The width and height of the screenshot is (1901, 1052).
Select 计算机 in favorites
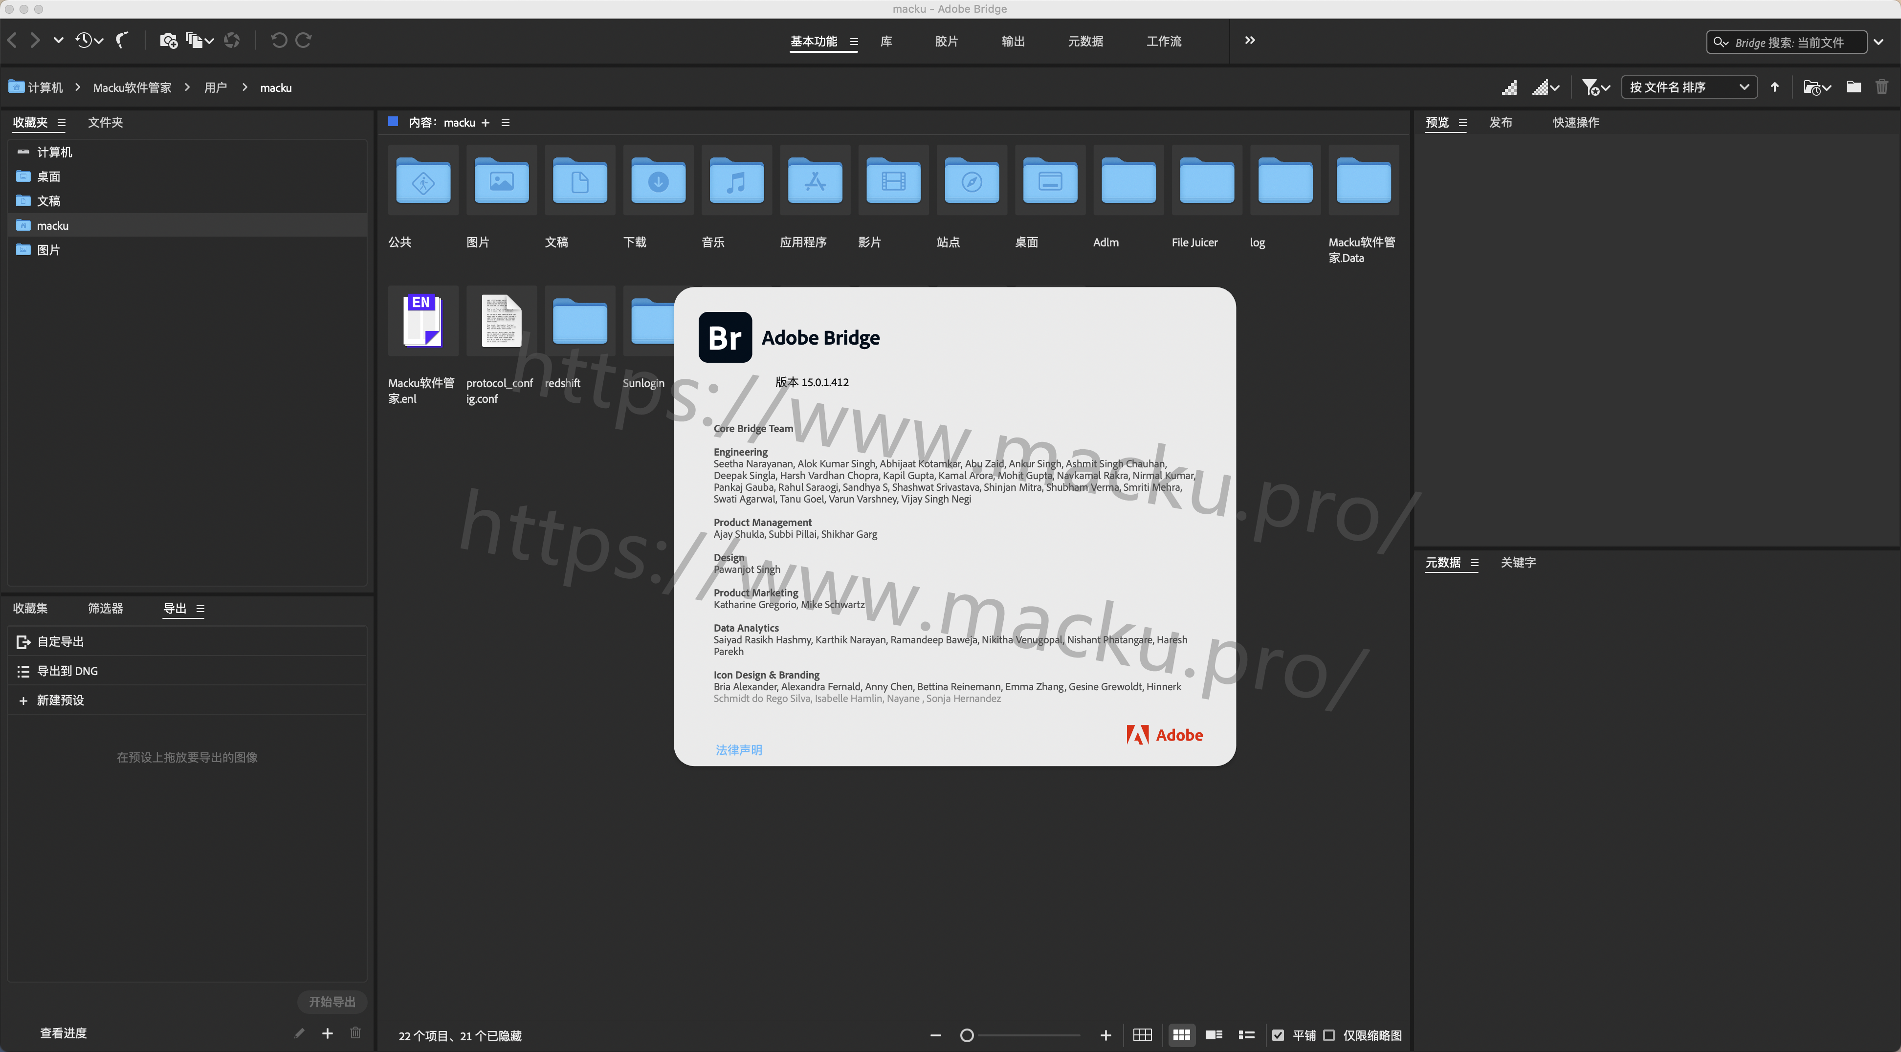tap(187, 152)
